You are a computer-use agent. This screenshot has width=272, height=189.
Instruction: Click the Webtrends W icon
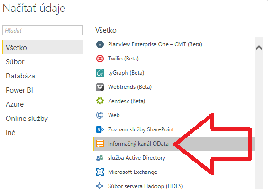tap(100, 87)
